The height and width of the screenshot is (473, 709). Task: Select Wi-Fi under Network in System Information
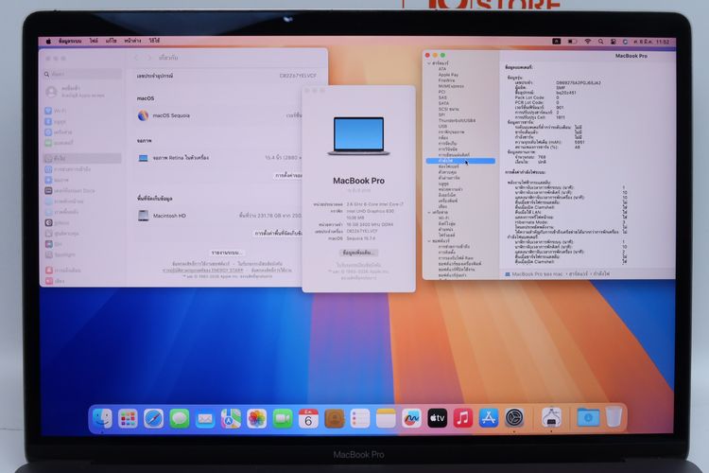tap(443, 219)
